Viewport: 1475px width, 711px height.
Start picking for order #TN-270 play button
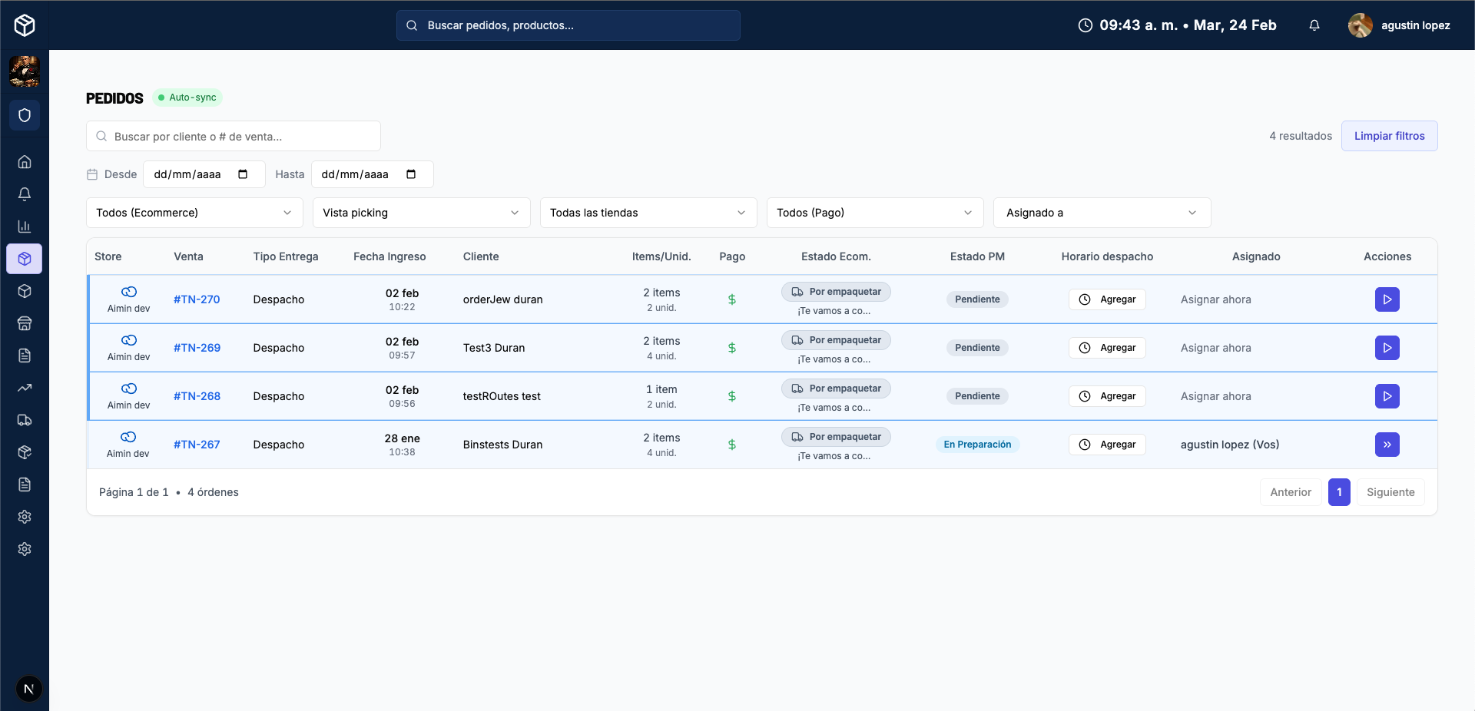click(1387, 299)
